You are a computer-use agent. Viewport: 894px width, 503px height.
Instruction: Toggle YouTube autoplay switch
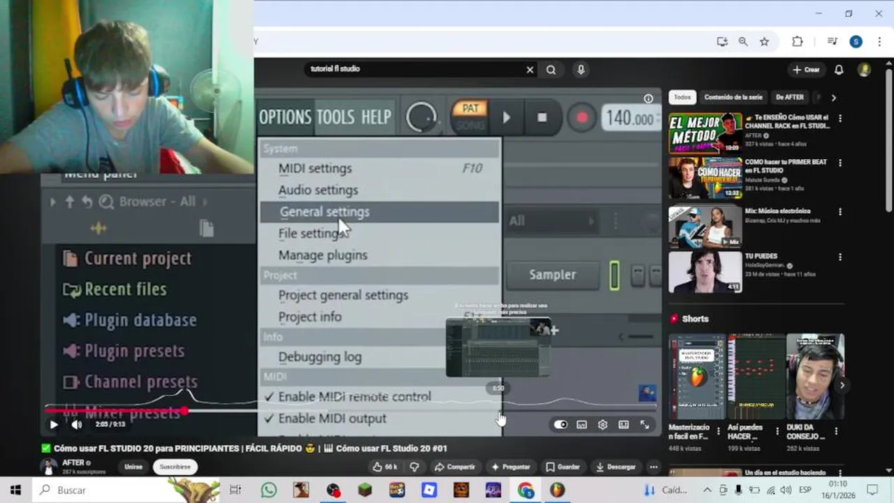(x=561, y=424)
